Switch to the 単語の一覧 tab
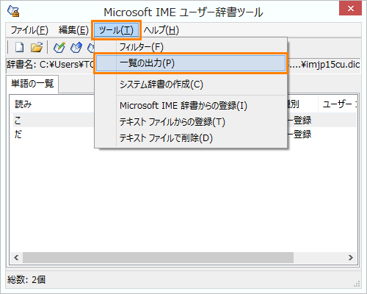This screenshot has height=294, width=367. 32,84
